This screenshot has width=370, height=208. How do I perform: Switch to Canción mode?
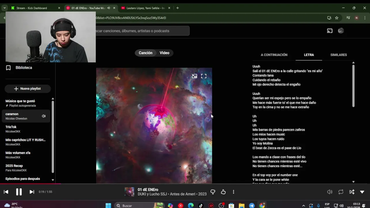tap(145, 53)
